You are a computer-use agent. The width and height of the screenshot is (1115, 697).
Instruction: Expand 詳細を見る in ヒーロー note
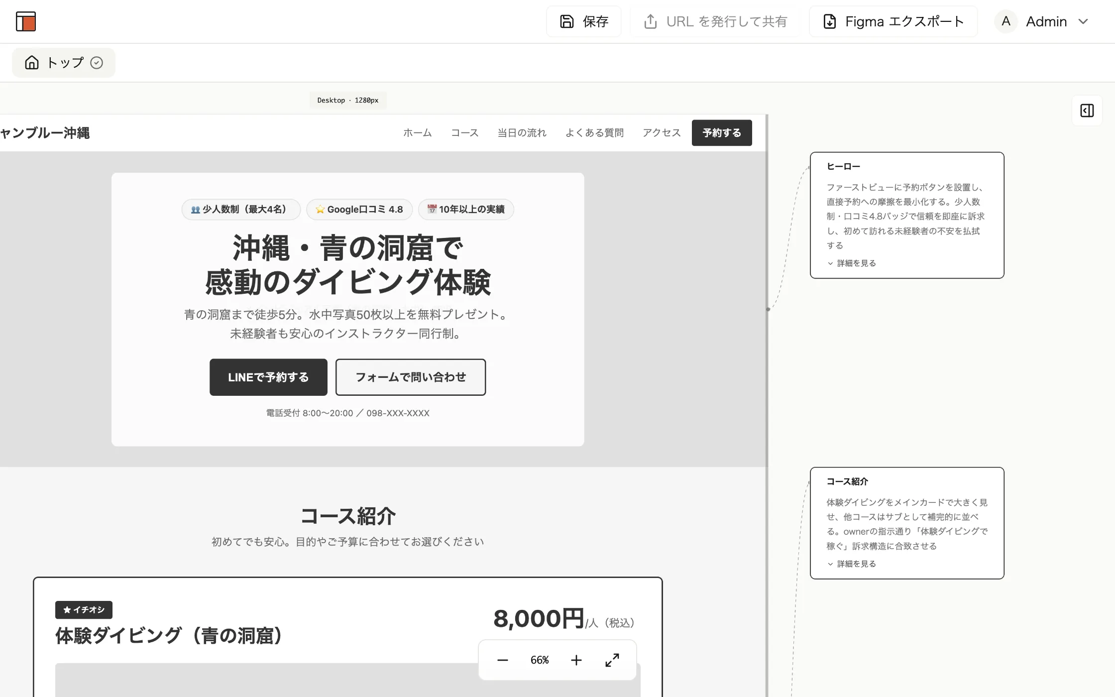coord(852,263)
